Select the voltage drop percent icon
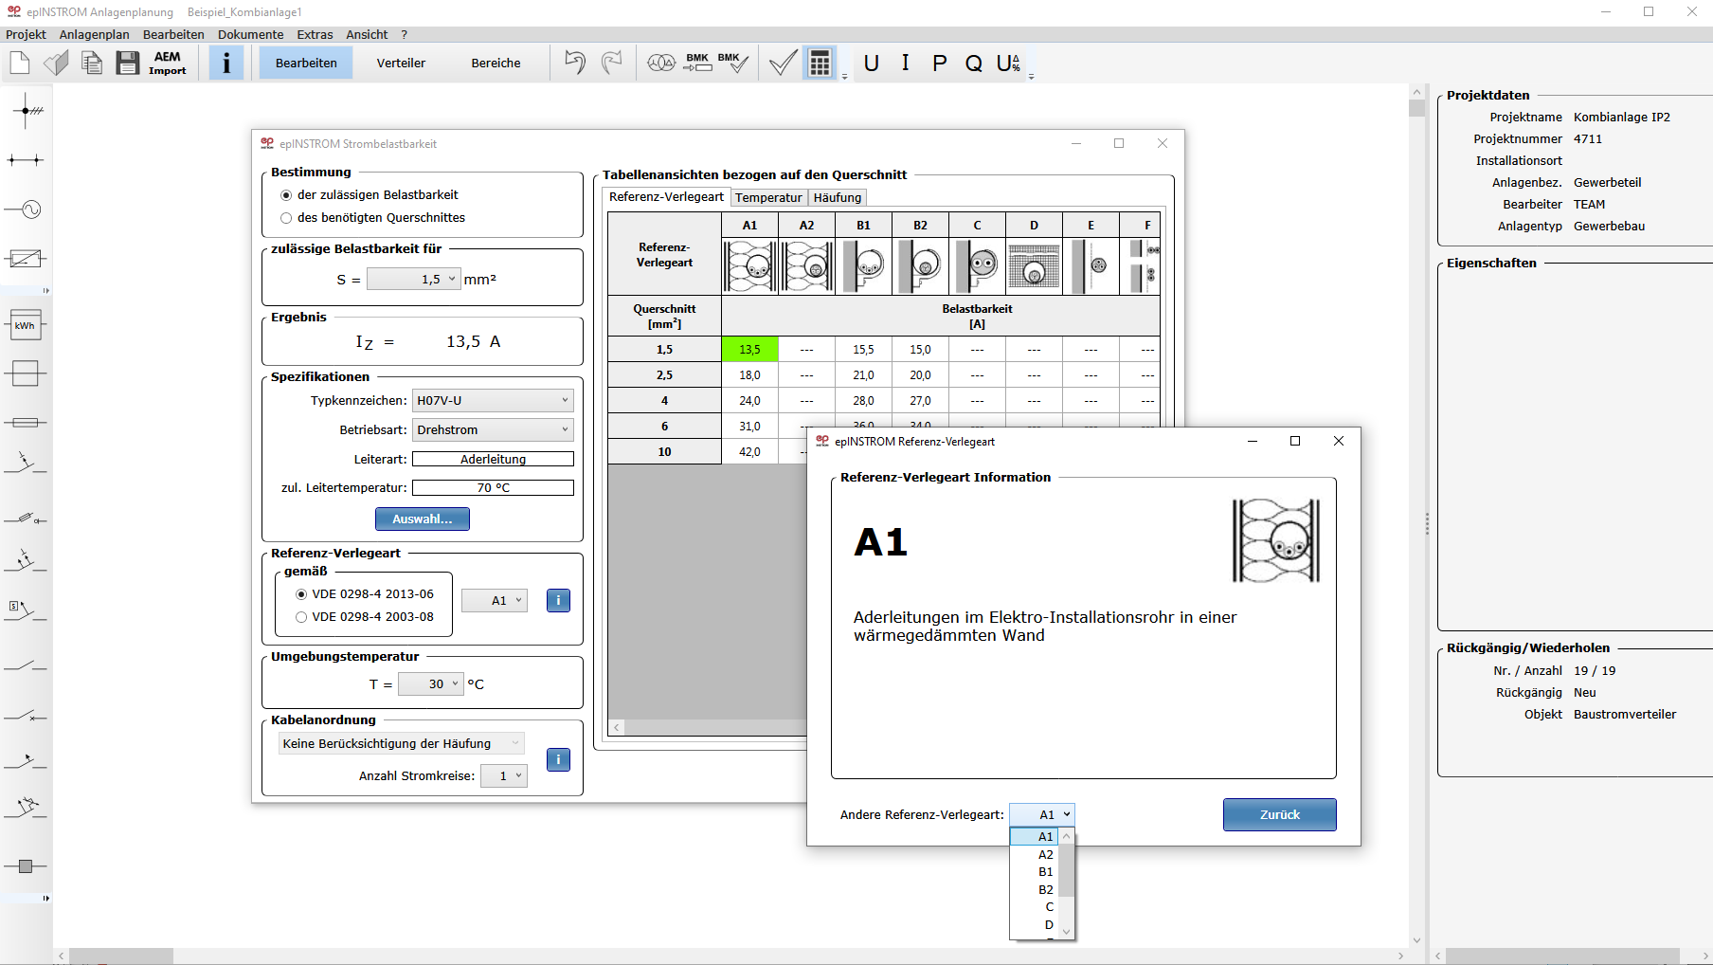Image resolution: width=1713 pixels, height=965 pixels. point(1008,64)
